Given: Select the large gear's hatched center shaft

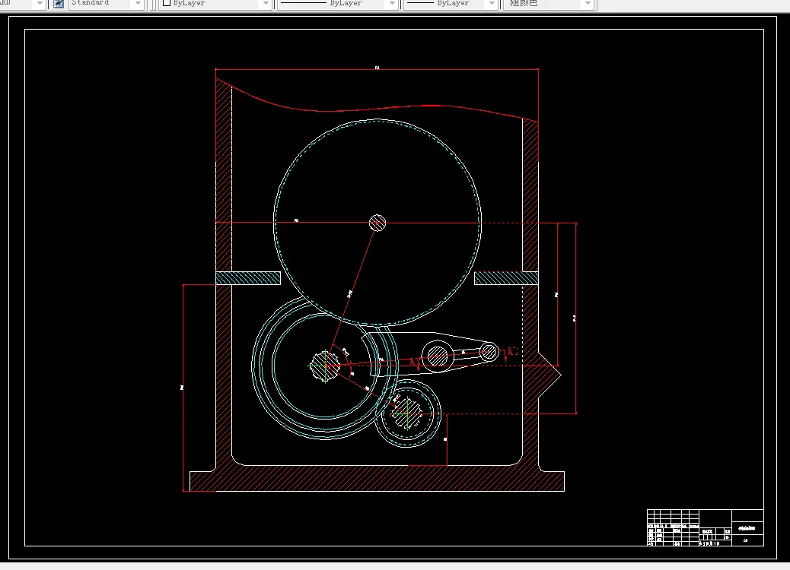Looking at the screenshot, I should click(377, 223).
